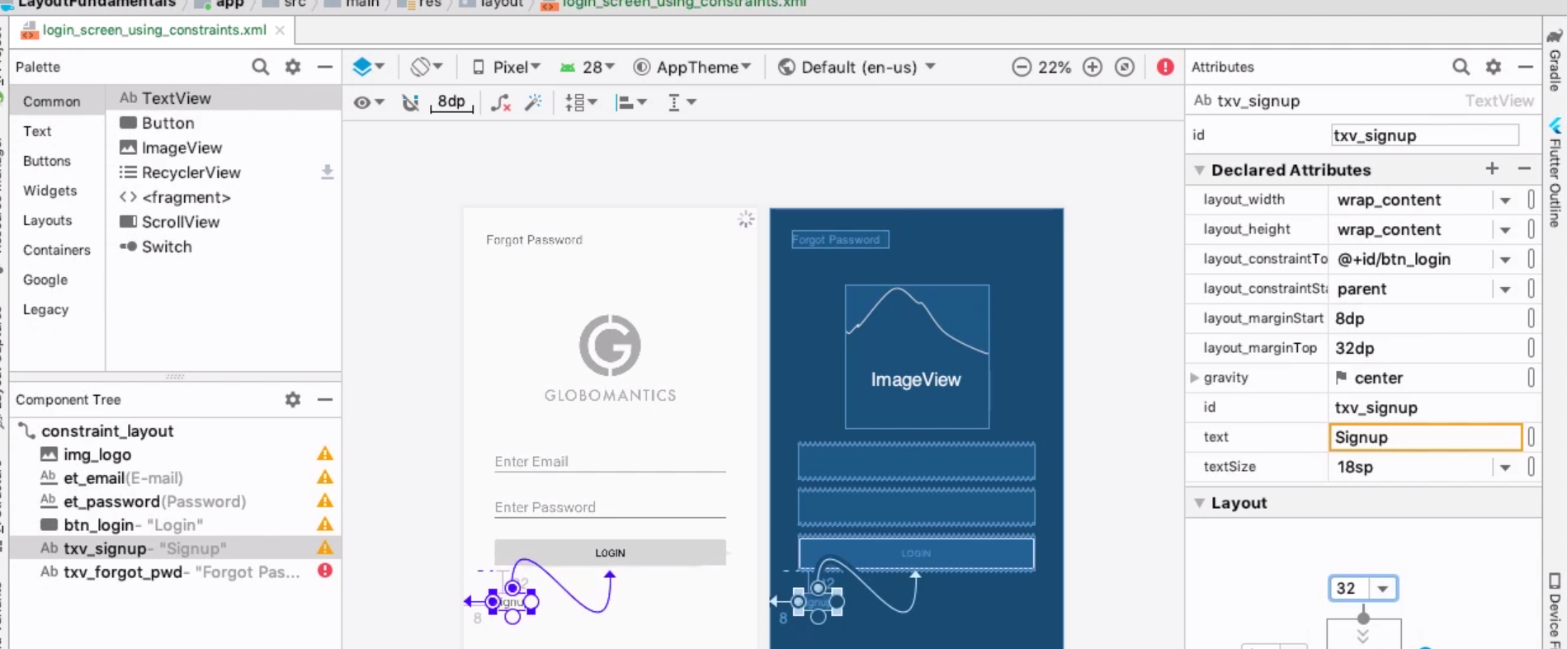
Task: Clear all constraints icon
Action: point(500,102)
